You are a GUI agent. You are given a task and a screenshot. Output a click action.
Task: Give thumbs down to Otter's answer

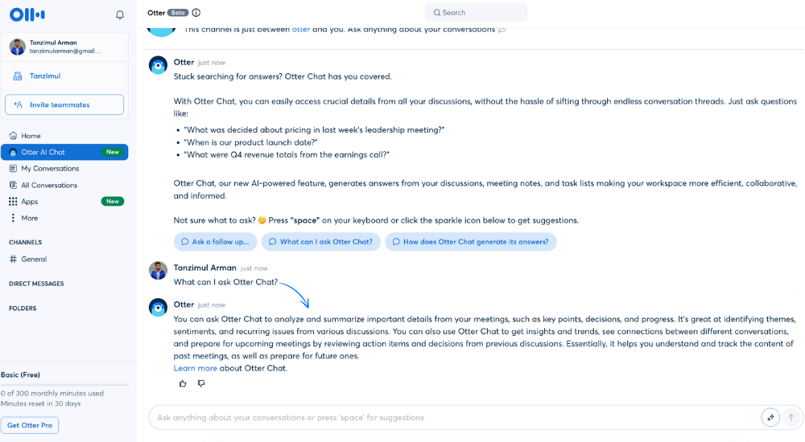[201, 383]
